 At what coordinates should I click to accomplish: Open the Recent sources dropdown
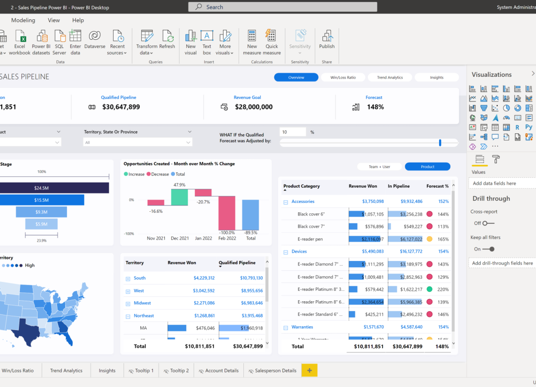tap(117, 42)
